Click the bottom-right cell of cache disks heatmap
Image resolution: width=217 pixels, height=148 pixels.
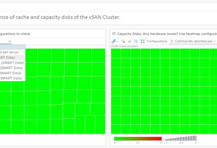100,125
